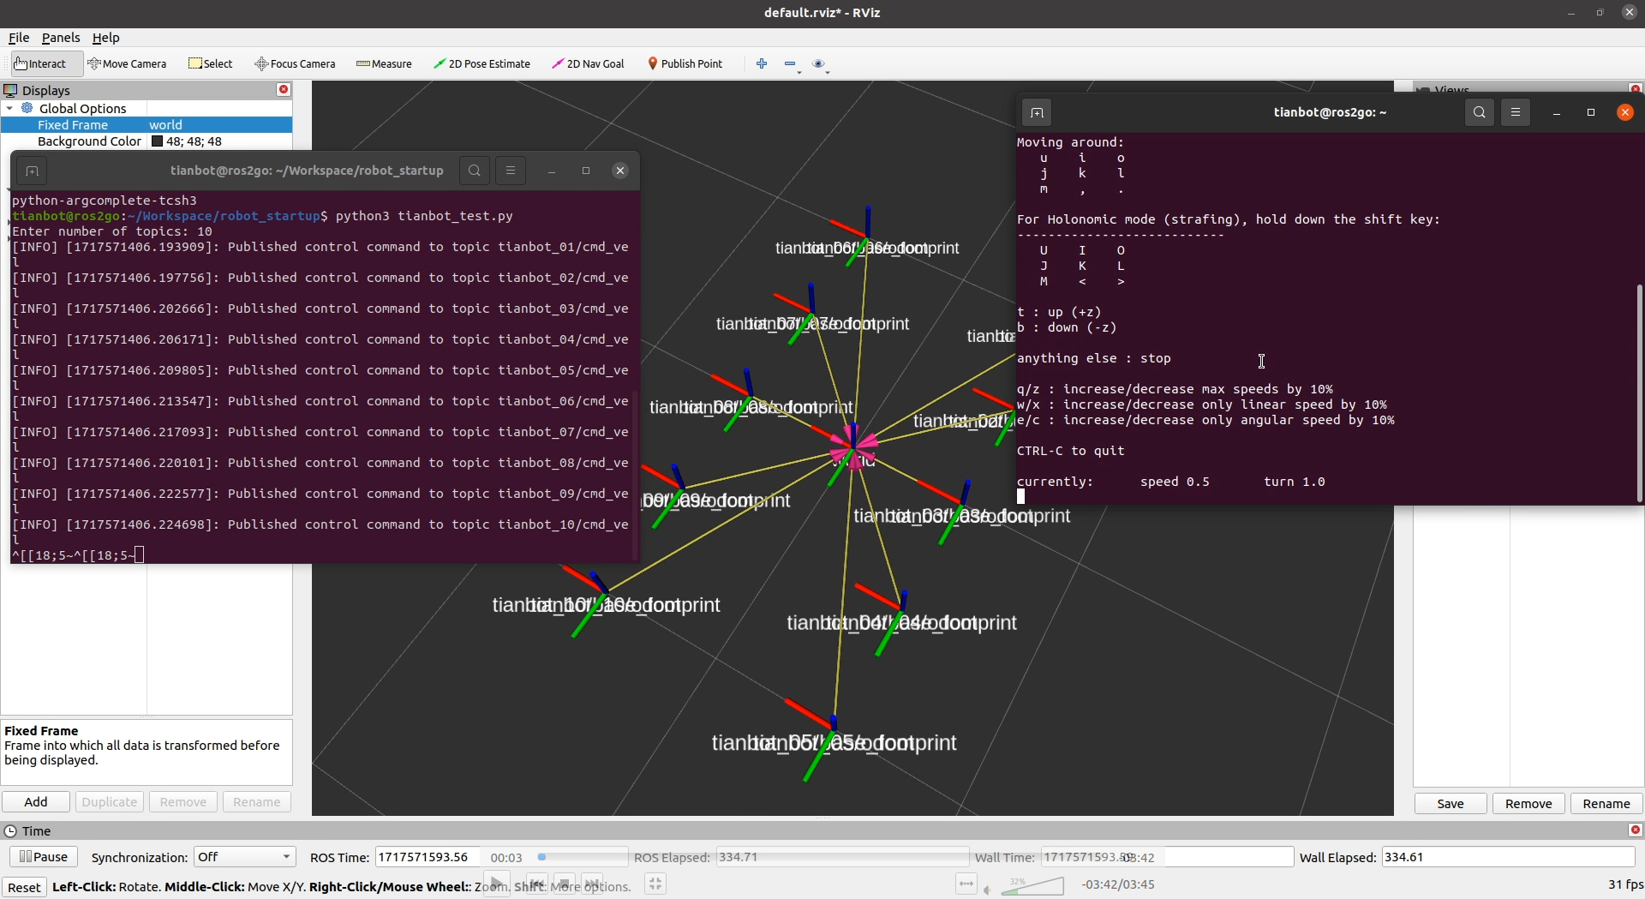Open search in robot_startup terminal
The width and height of the screenshot is (1645, 899).
(475, 171)
